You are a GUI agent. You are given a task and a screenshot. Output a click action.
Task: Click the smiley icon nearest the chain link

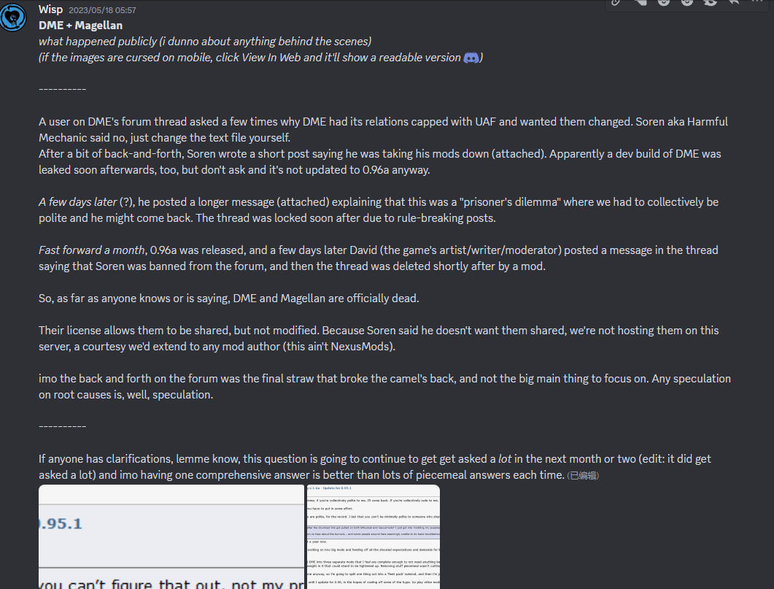tap(663, 2)
